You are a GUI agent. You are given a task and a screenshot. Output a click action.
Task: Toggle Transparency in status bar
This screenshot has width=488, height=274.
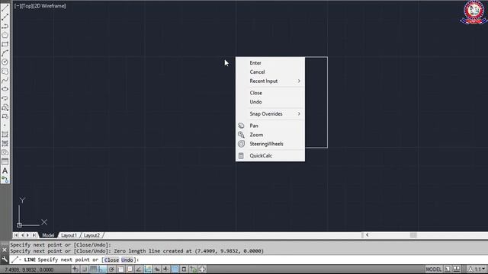(175, 269)
